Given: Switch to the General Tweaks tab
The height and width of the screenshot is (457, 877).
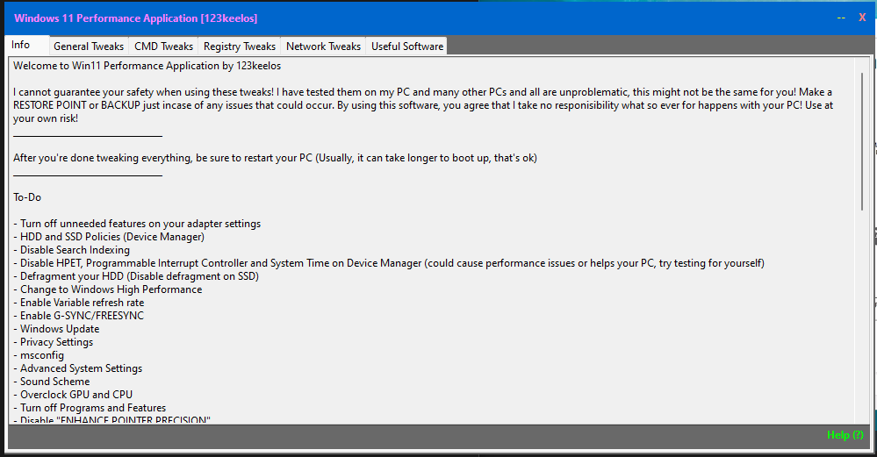Looking at the screenshot, I should [89, 46].
